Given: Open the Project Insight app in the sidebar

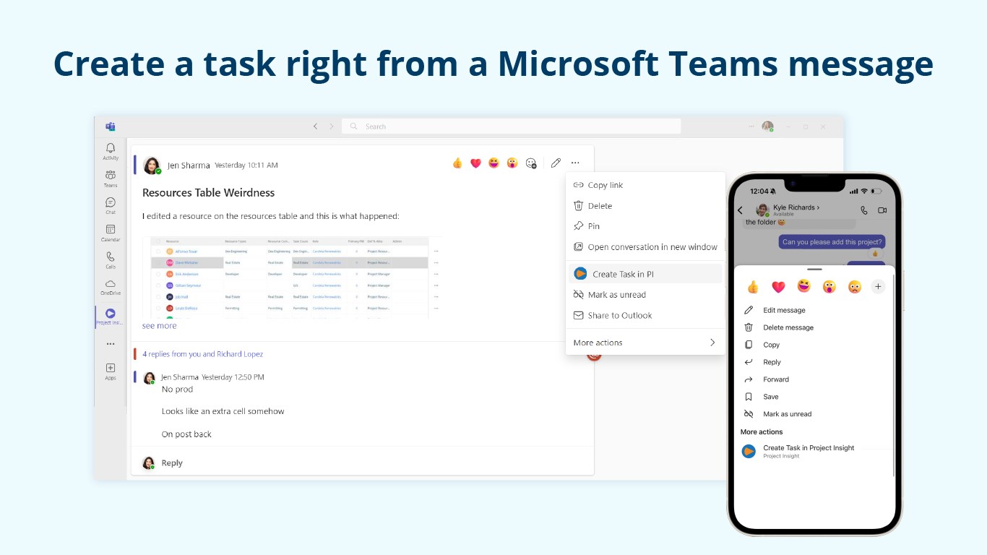Looking at the screenshot, I should (x=111, y=317).
